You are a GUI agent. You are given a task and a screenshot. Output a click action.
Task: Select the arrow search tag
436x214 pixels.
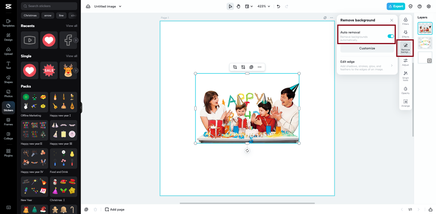(48, 15)
